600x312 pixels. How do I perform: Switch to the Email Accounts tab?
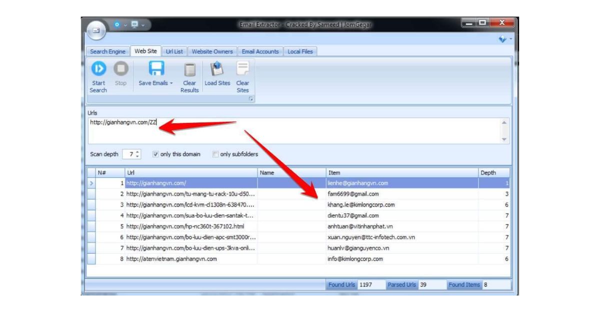[x=260, y=51]
